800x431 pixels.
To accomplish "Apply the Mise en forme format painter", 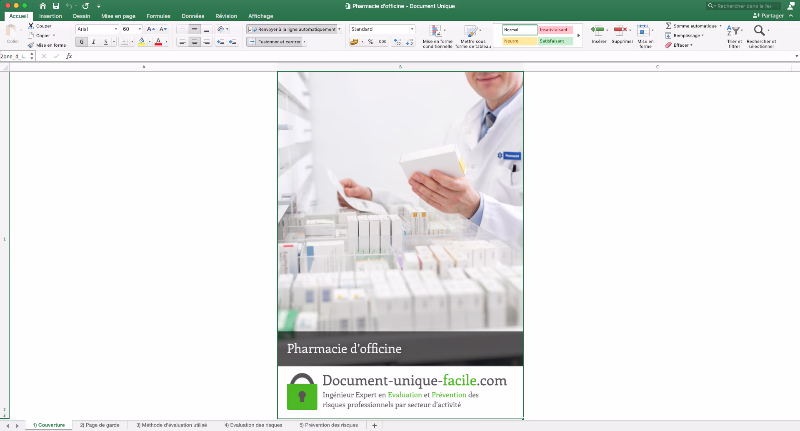I will click(47, 45).
